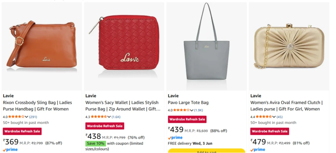Viewport: 336px width, 153px height.
Task: Click the Women's Avira Oval Framed Clutch title
Action: click(287, 106)
